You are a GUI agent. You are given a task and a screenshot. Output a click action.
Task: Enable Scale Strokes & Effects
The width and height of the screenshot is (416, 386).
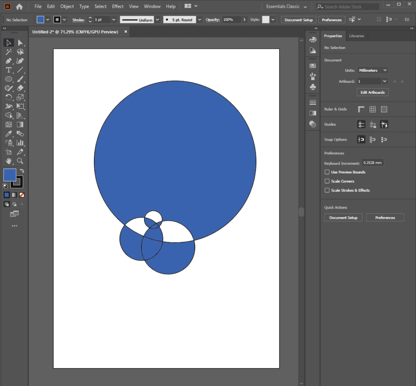327,190
